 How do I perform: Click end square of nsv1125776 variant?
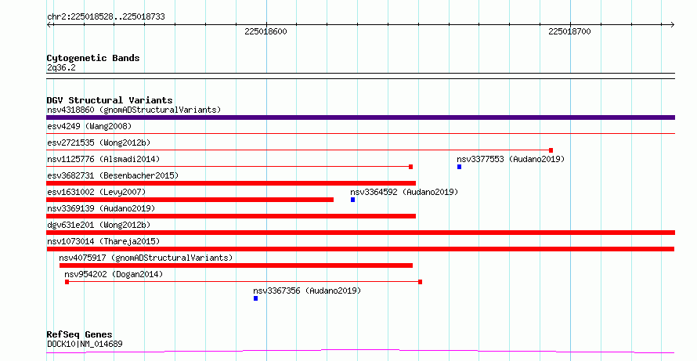click(x=410, y=167)
